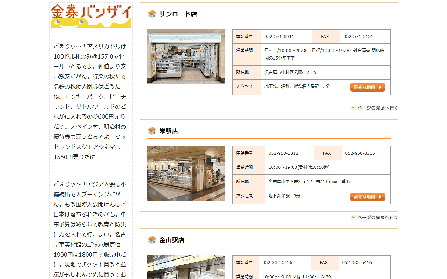Select address 名古屋市中村区名駅4-7-25

(x=290, y=73)
